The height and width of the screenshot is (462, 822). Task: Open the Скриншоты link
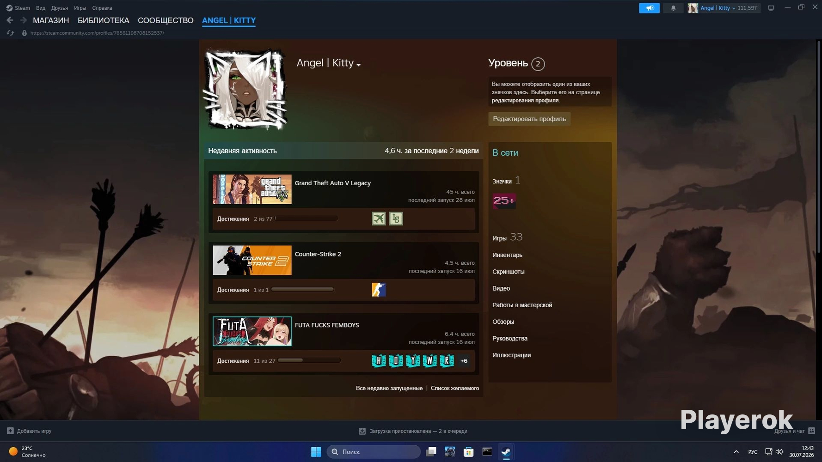click(509, 272)
